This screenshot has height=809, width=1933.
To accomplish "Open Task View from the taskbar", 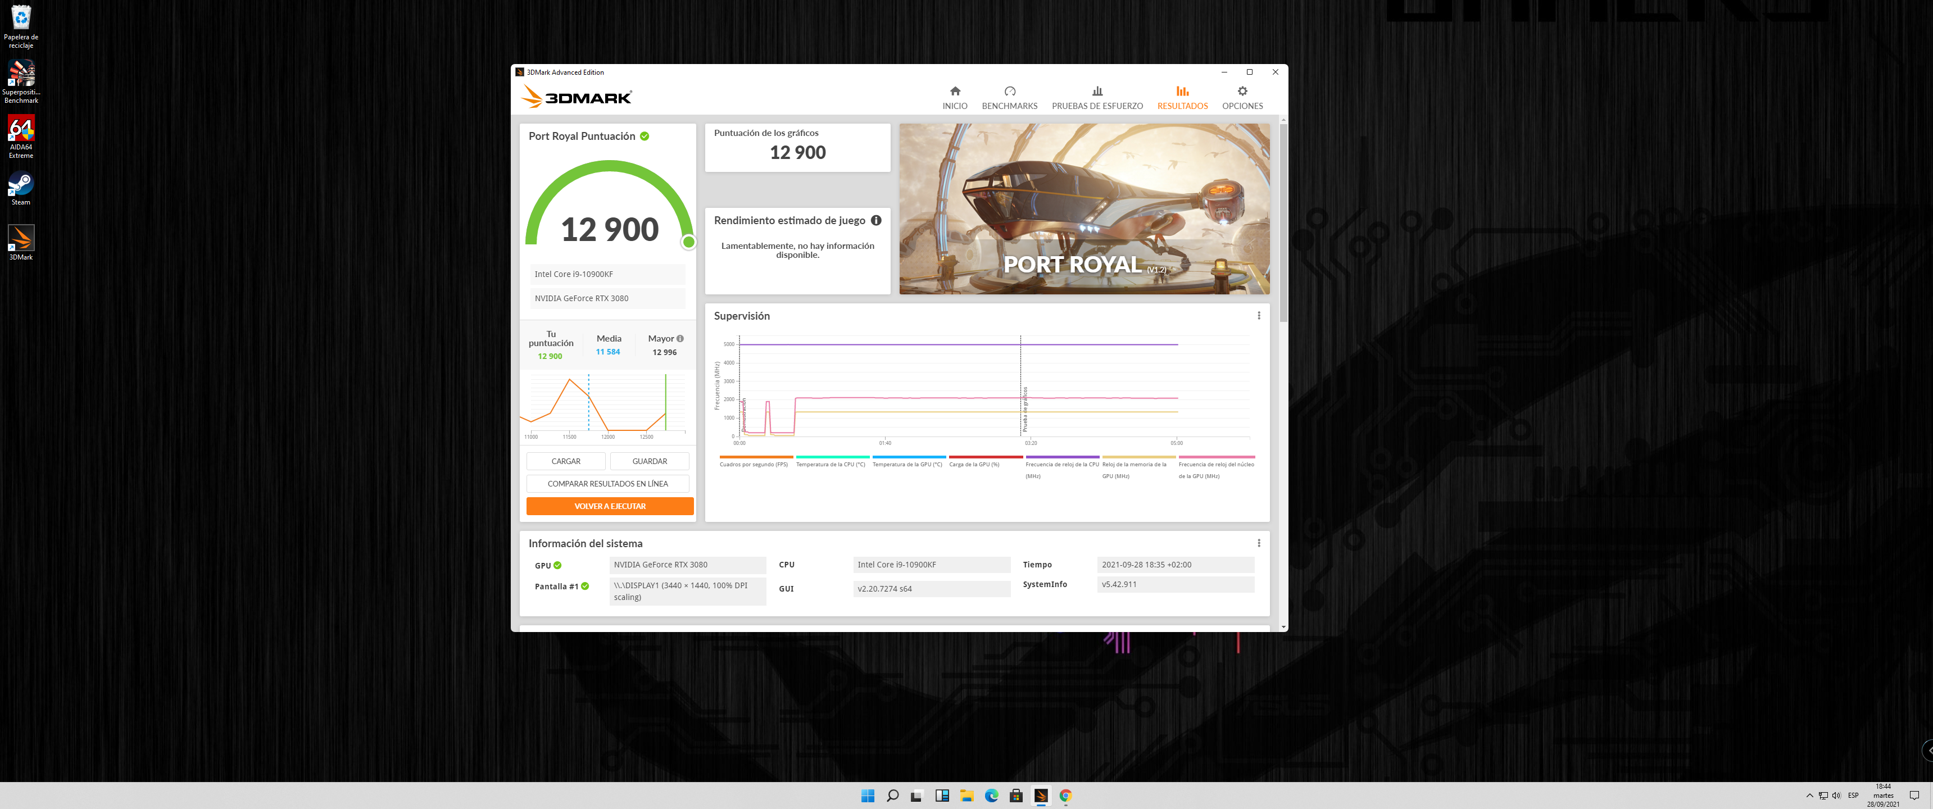I will click(916, 796).
